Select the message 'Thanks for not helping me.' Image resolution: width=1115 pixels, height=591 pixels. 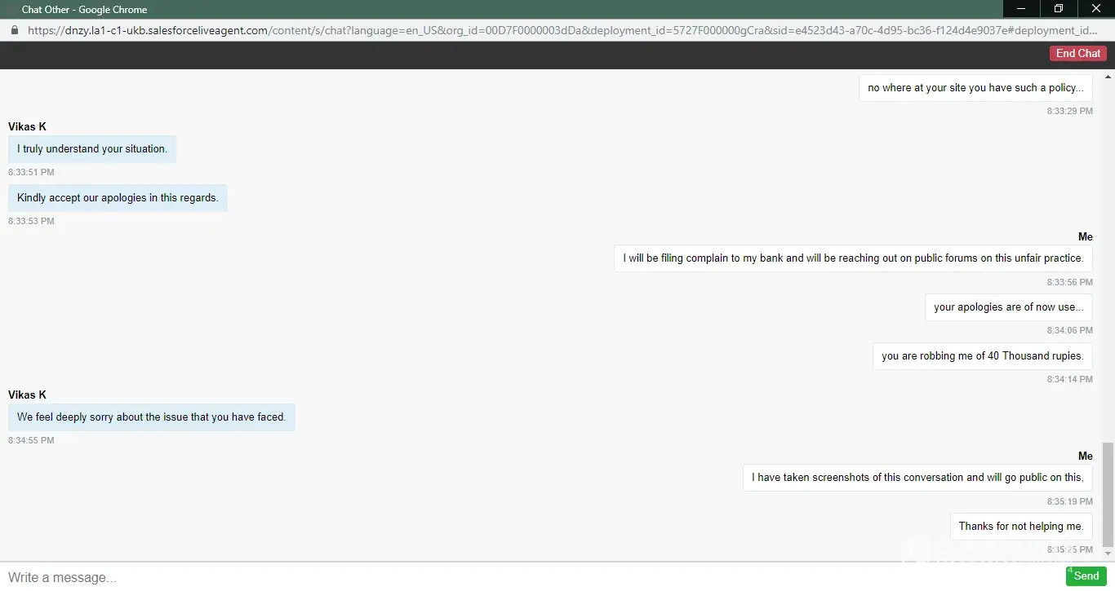coord(1021,527)
